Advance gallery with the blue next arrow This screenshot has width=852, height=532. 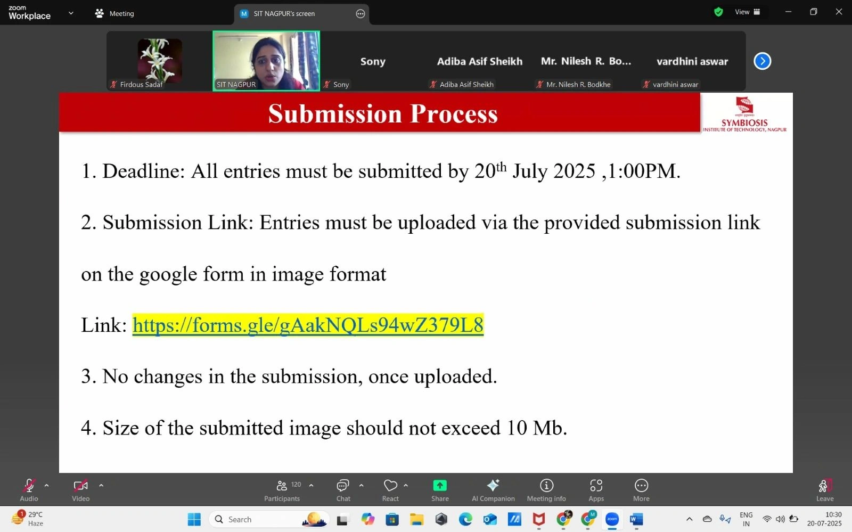[763, 61]
